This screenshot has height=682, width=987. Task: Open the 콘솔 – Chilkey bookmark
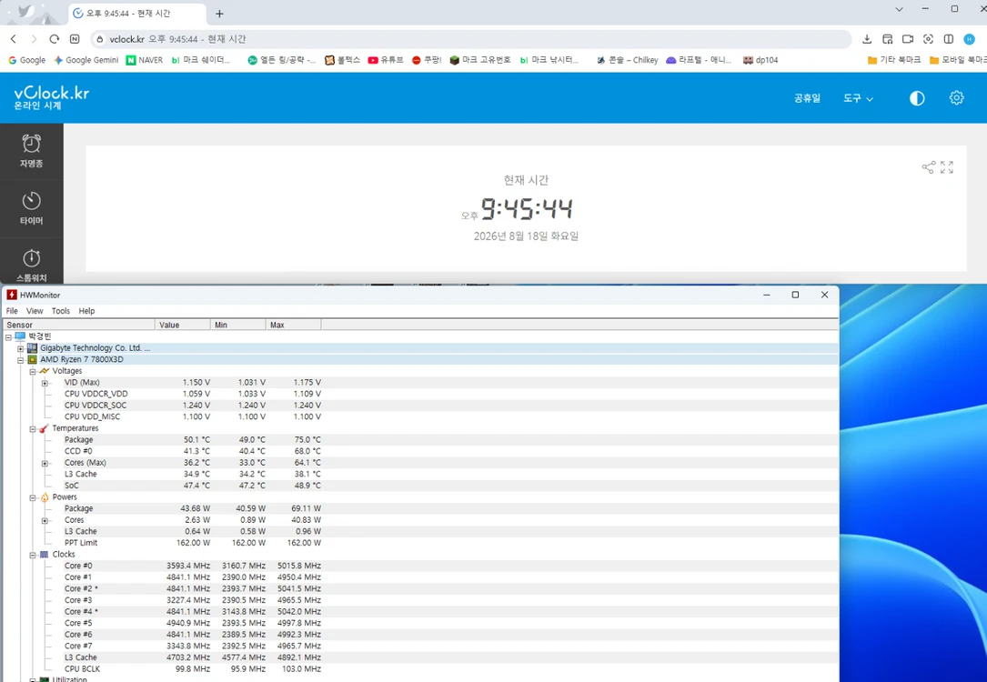(x=627, y=60)
